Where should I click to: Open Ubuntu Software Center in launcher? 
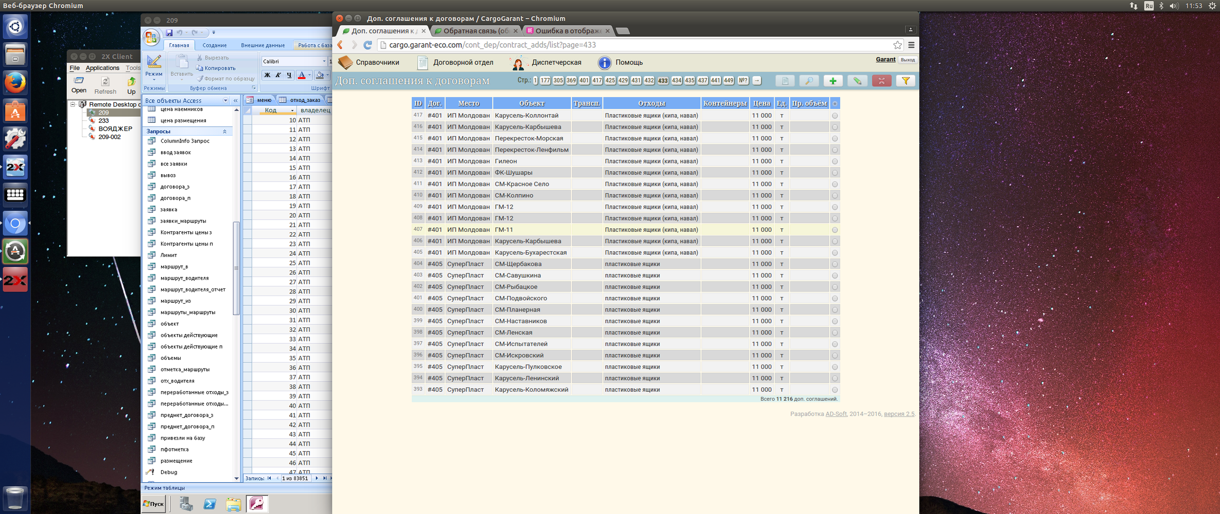pos(15,111)
